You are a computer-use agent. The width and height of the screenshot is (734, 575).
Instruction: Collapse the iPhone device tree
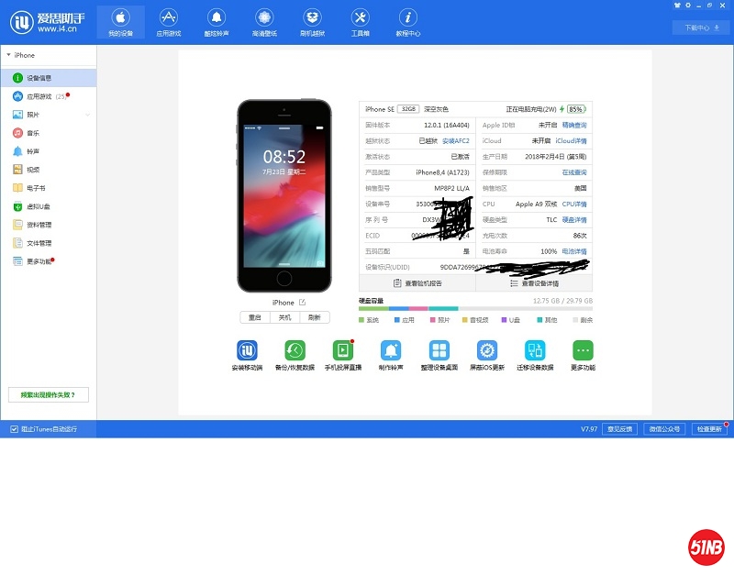coord(8,55)
